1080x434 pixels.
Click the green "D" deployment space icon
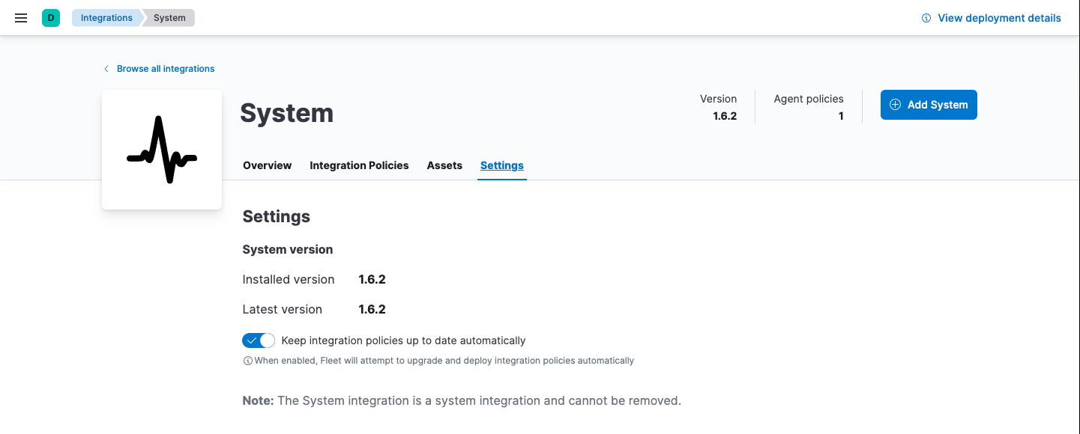coord(49,16)
